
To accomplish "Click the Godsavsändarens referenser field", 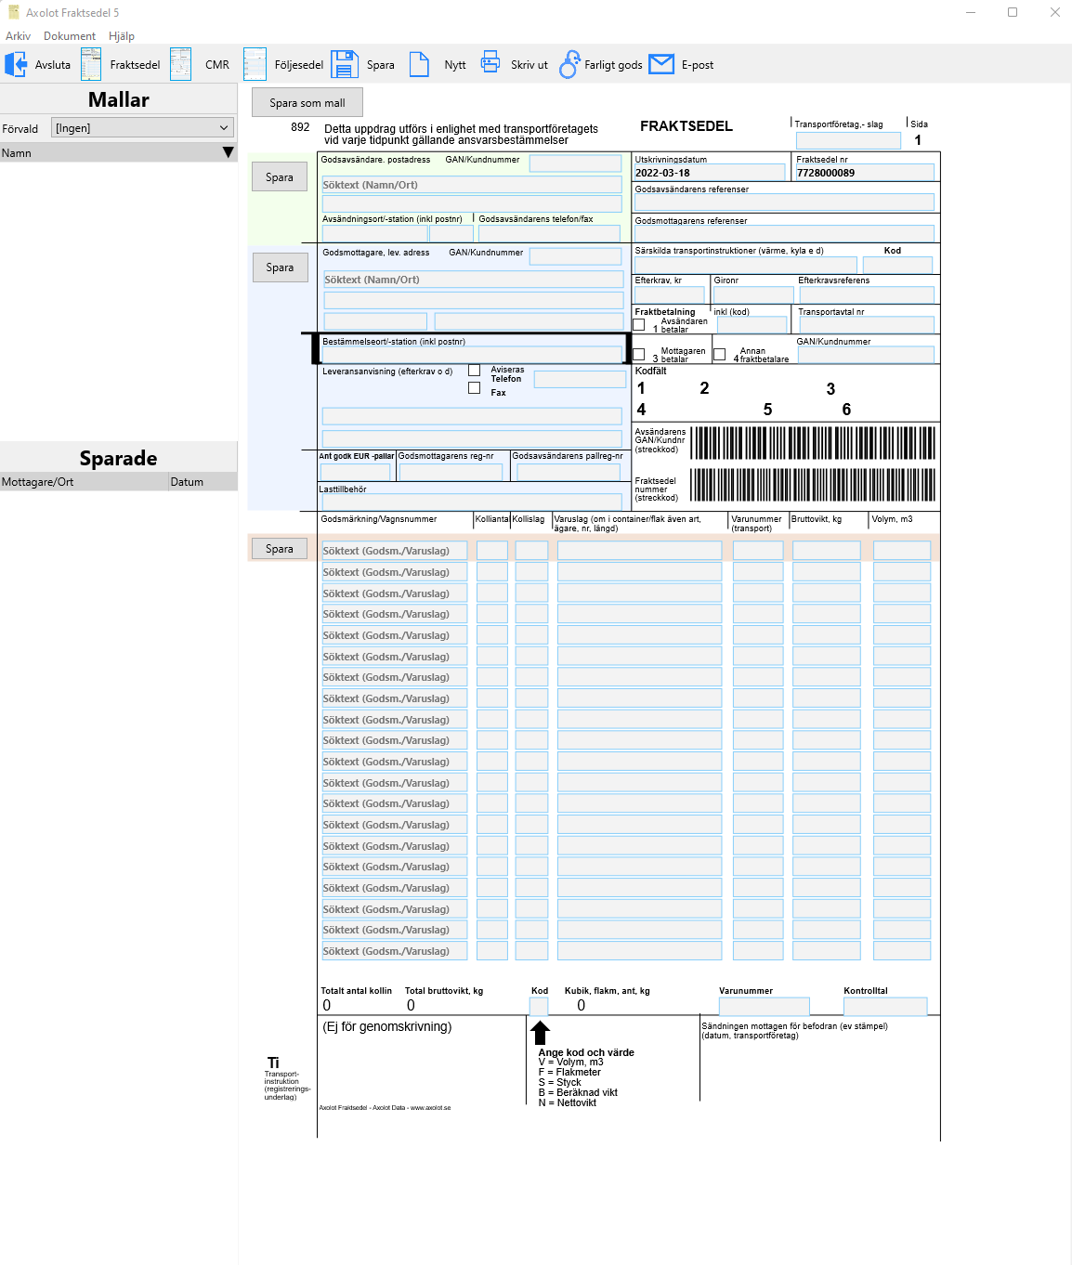I will coord(784,202).
